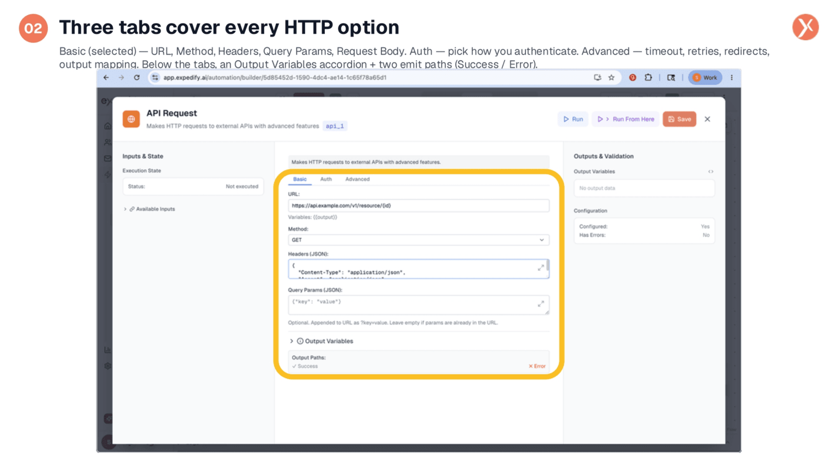Click the orange API Request globe icon

point(131,119)
